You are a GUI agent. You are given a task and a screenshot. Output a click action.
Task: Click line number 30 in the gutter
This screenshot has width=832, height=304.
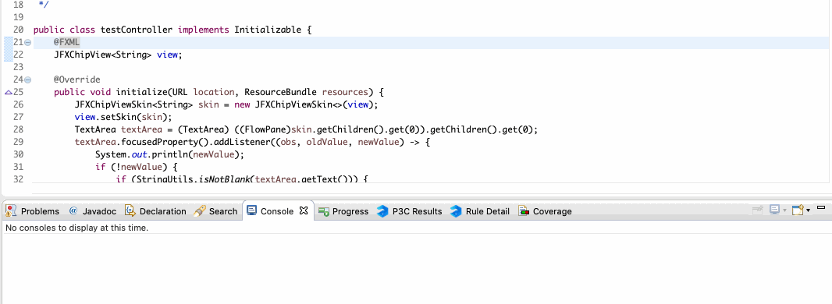pyautogui.click(x=18, y=154)
